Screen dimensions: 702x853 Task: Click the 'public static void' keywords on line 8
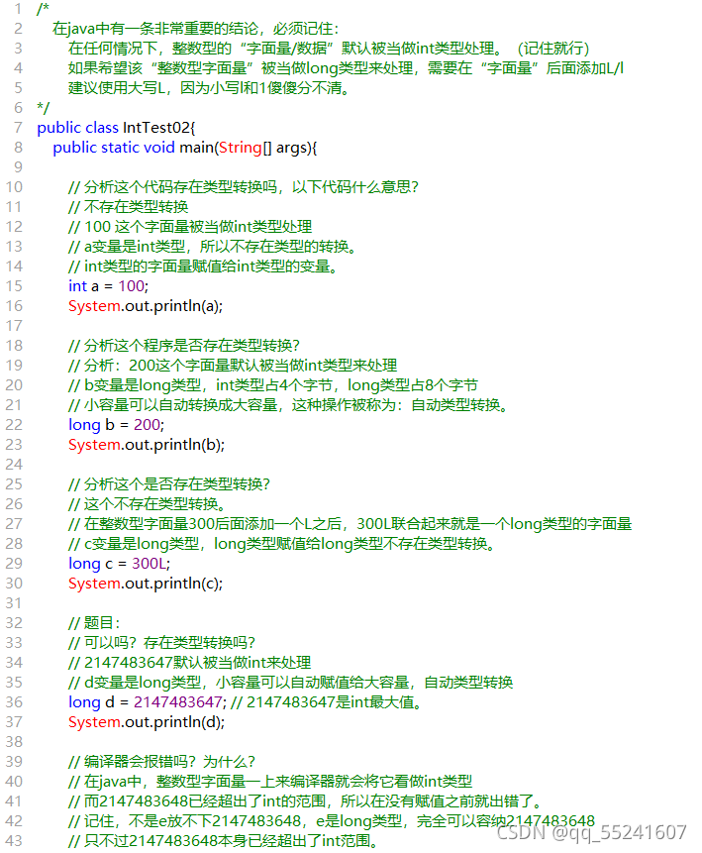[x=114, y=148]
